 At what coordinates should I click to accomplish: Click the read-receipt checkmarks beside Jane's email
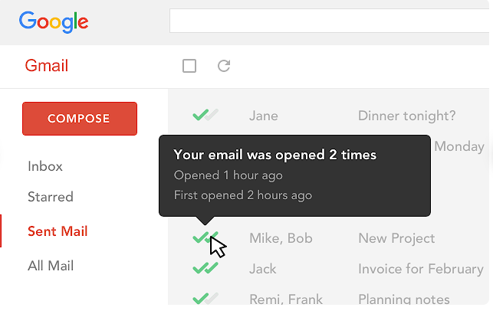click(205, 116)
